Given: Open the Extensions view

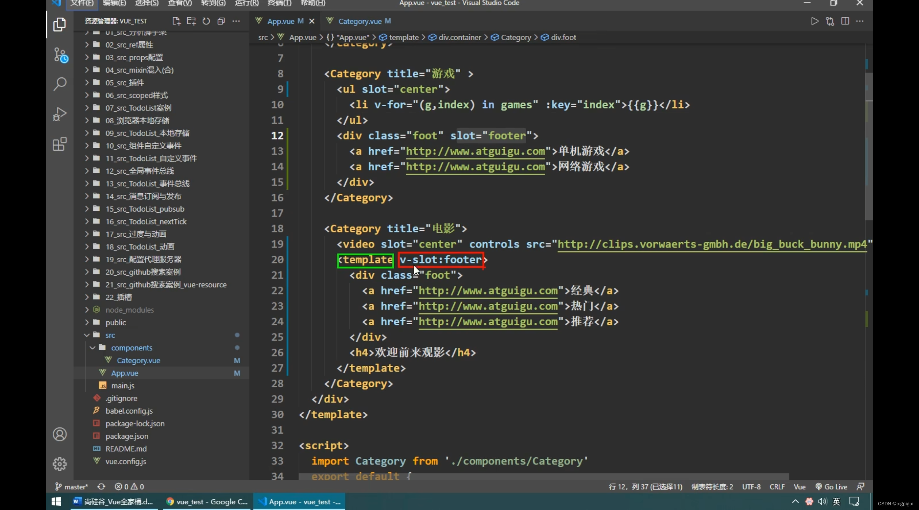Looking at the screenshot, I should 60,144.
